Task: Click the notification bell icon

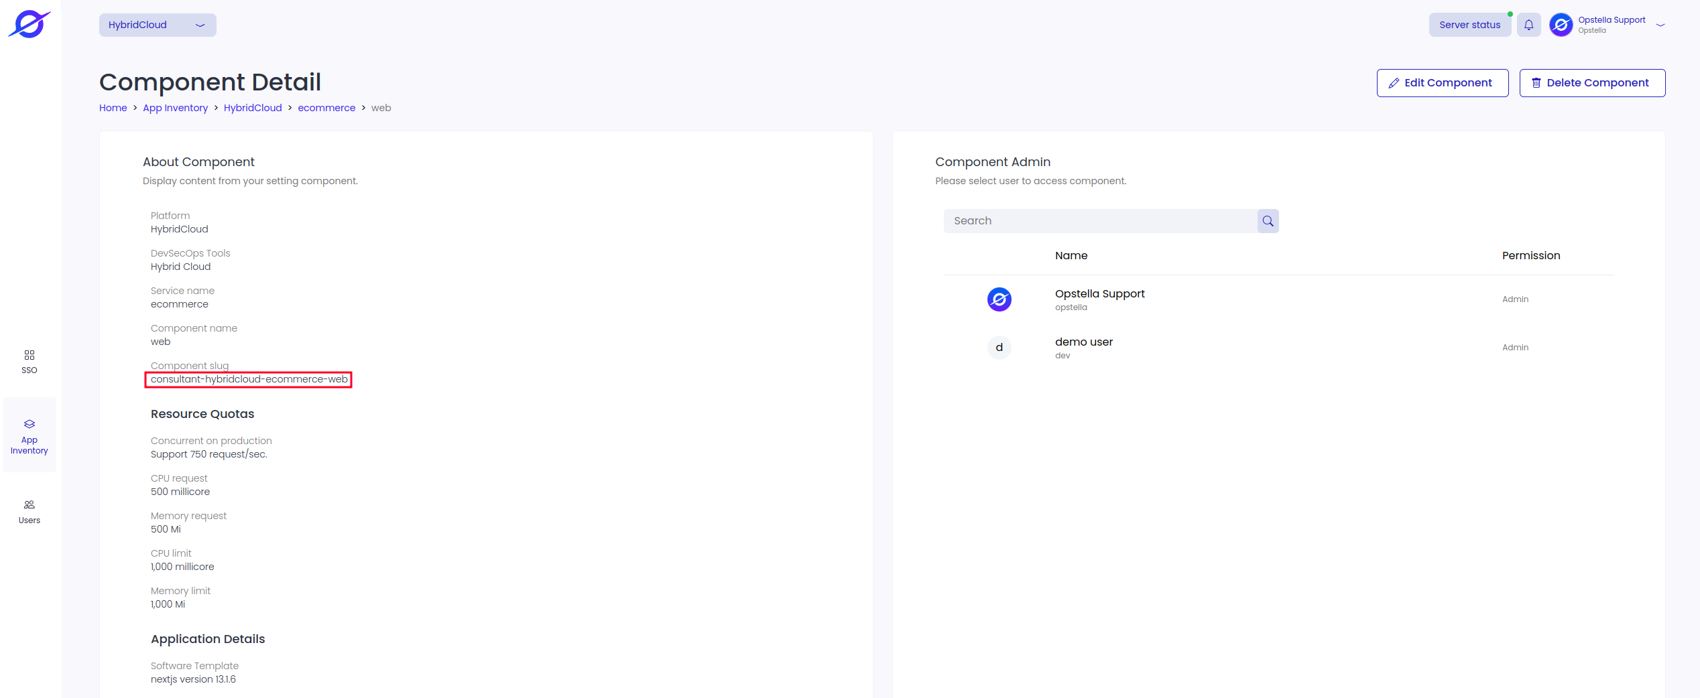Action: point(1529,25)
